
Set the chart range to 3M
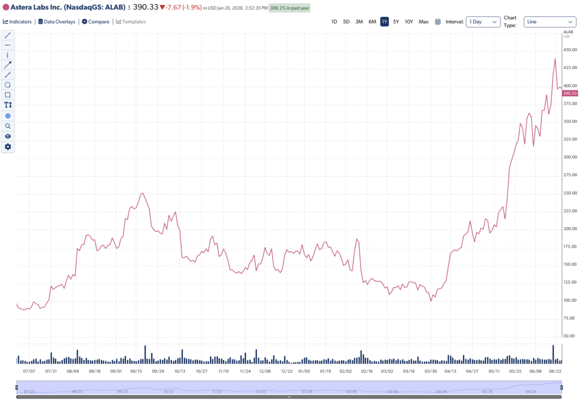tap(359, 22)
